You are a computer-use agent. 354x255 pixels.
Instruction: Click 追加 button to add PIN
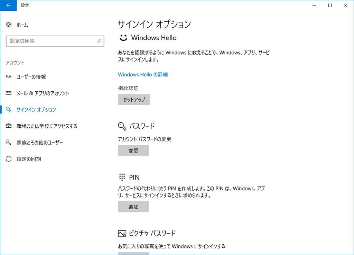point(133,207)
